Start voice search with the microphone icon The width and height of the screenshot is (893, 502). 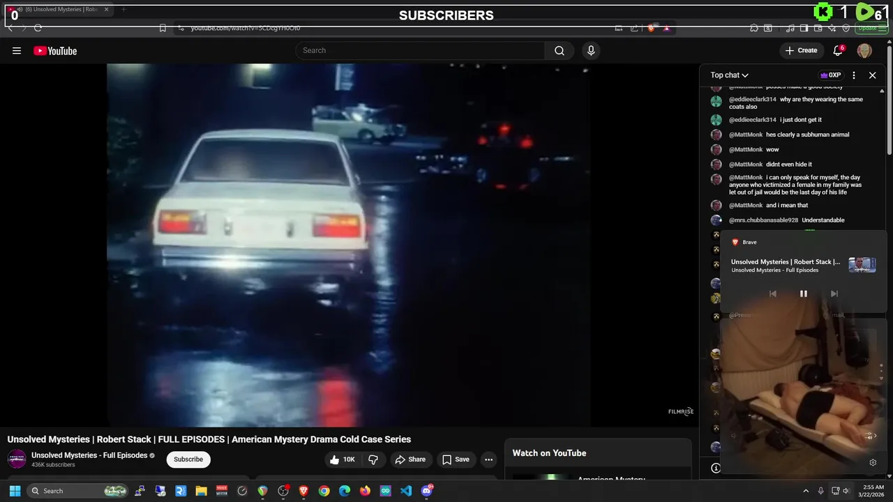tap(591, 51)
